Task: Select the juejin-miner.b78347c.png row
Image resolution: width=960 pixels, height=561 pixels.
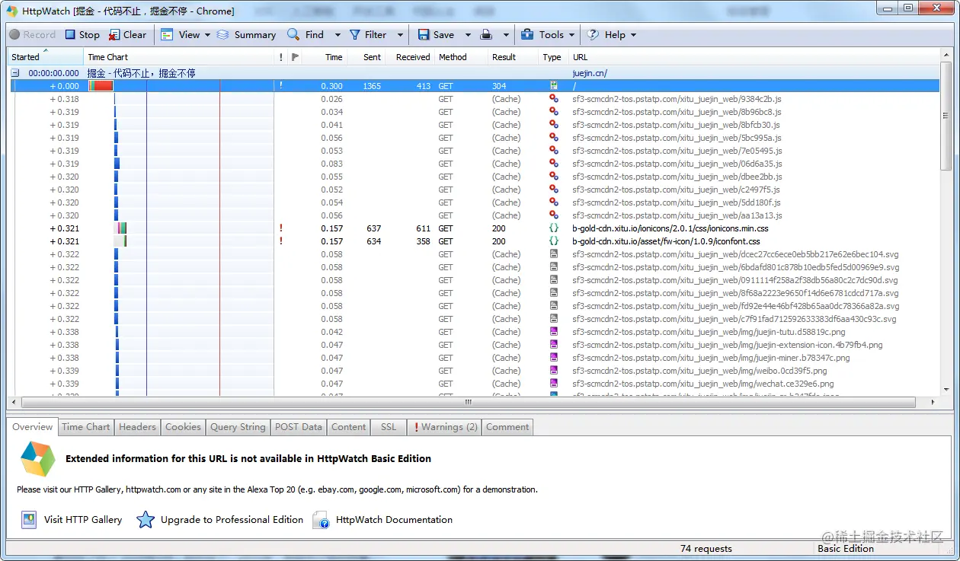Action: tap(475, 358)
